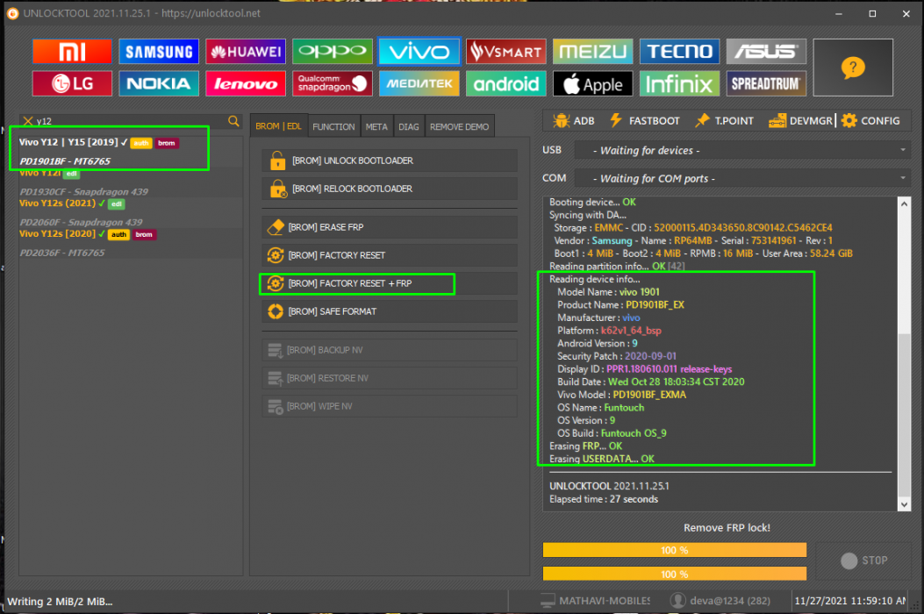Run [BROM] UNLOCK BOOTLOADER
Image resolution: width=924 pixels, height=614 pixels.
click(x=390, y=161)
